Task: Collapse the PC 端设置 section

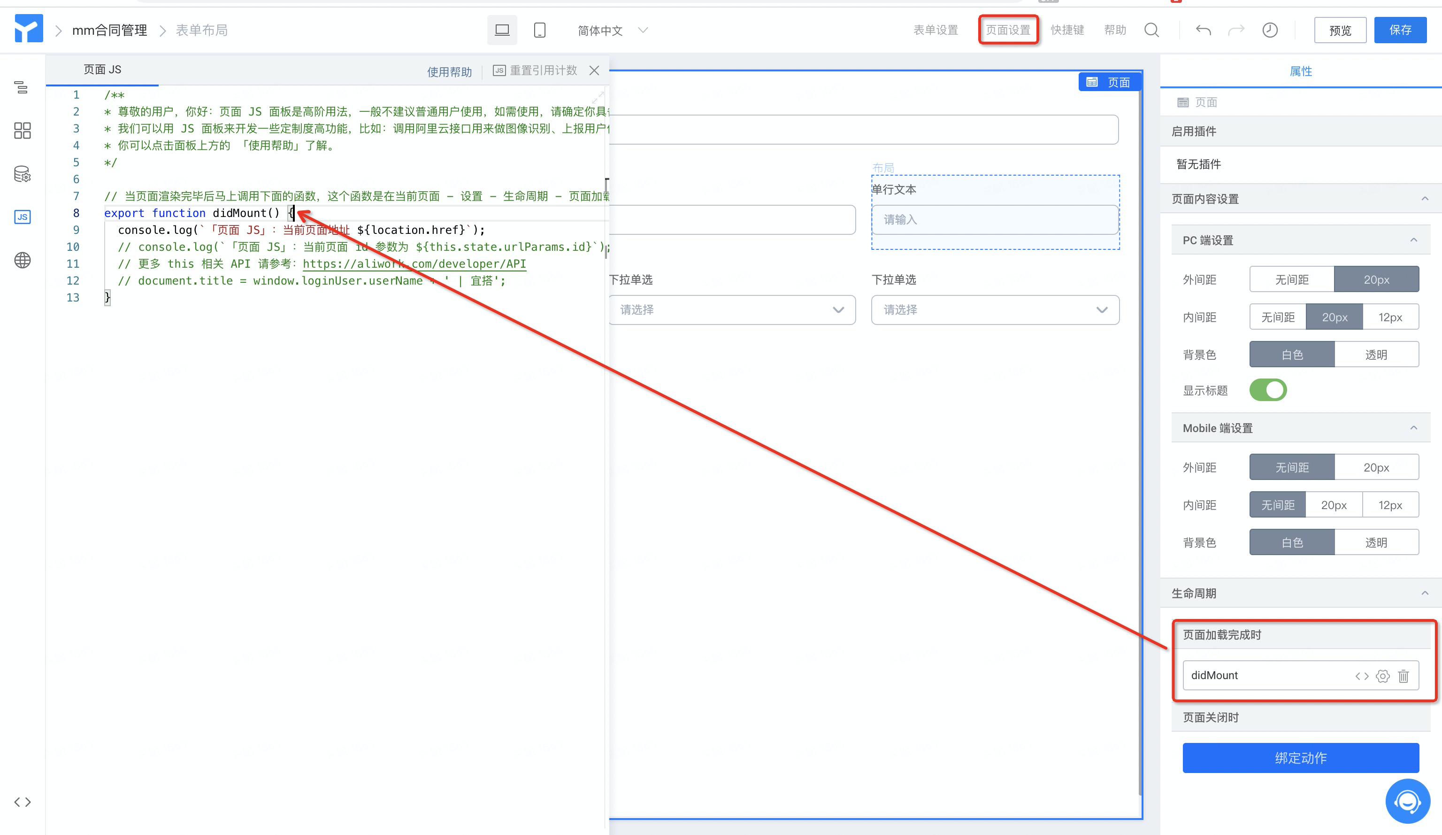Action: pyautogui.click(x=1413, y=240)
